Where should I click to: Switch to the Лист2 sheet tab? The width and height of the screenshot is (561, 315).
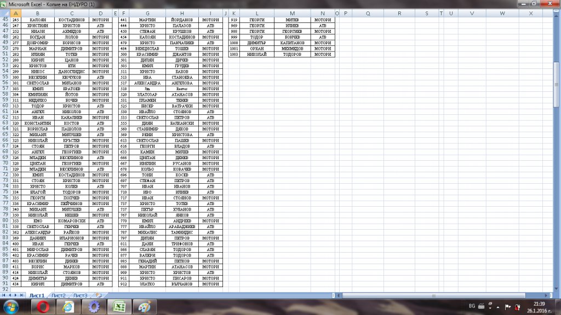tap(58, 295)
